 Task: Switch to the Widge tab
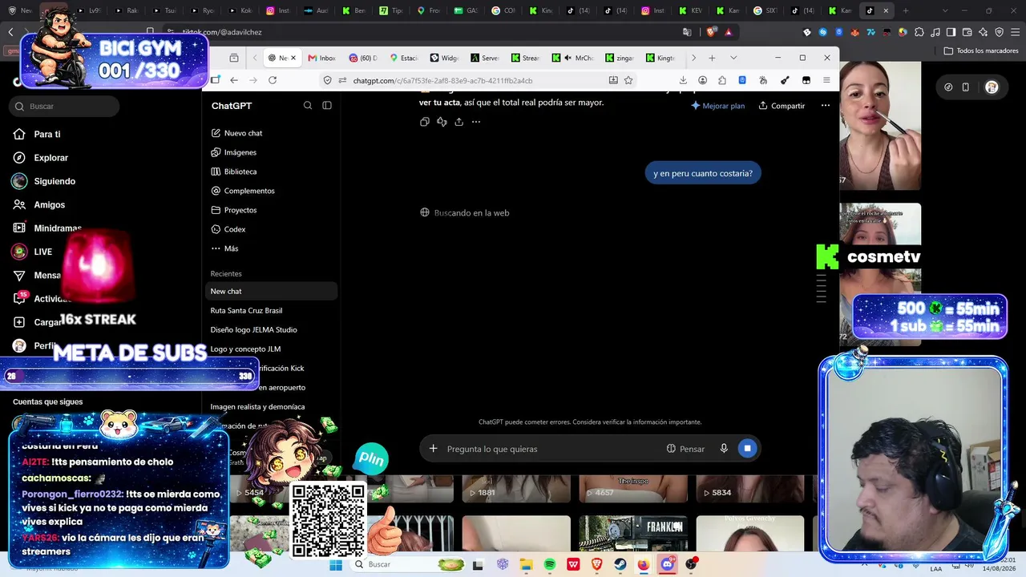(444, 58)
